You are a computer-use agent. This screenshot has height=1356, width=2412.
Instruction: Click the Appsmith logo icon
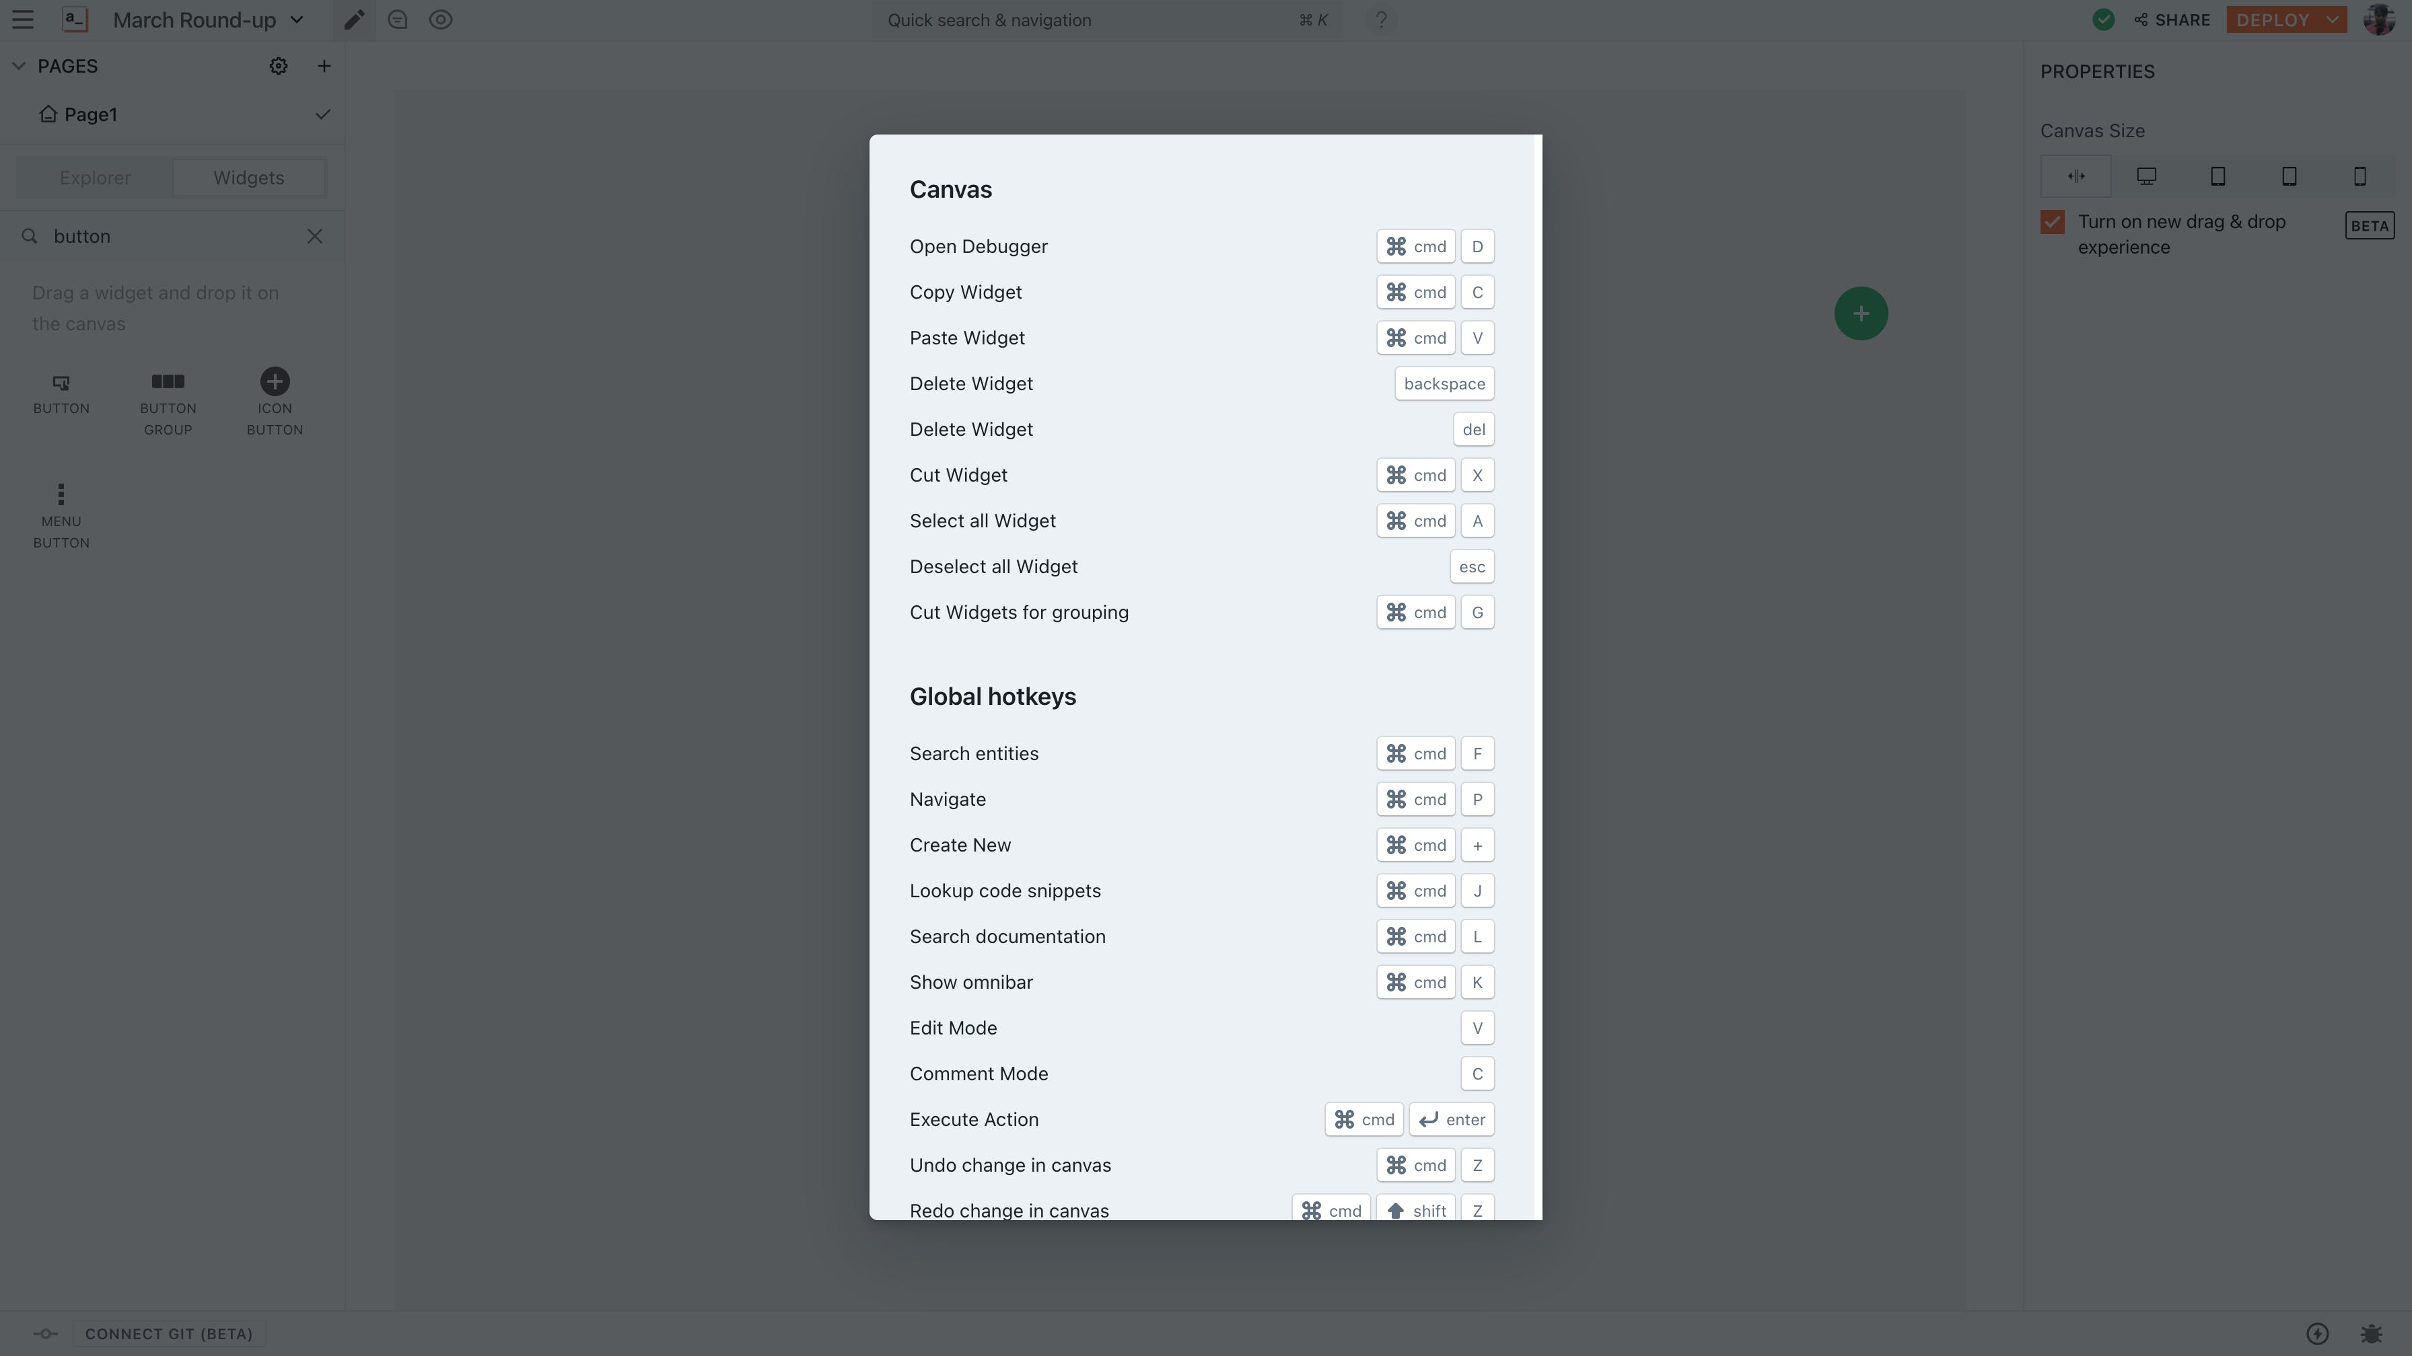(x=75, y=20)
